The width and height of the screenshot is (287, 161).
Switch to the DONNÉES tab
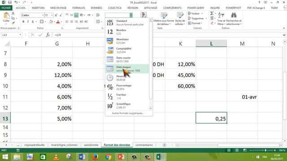(96, 8)
